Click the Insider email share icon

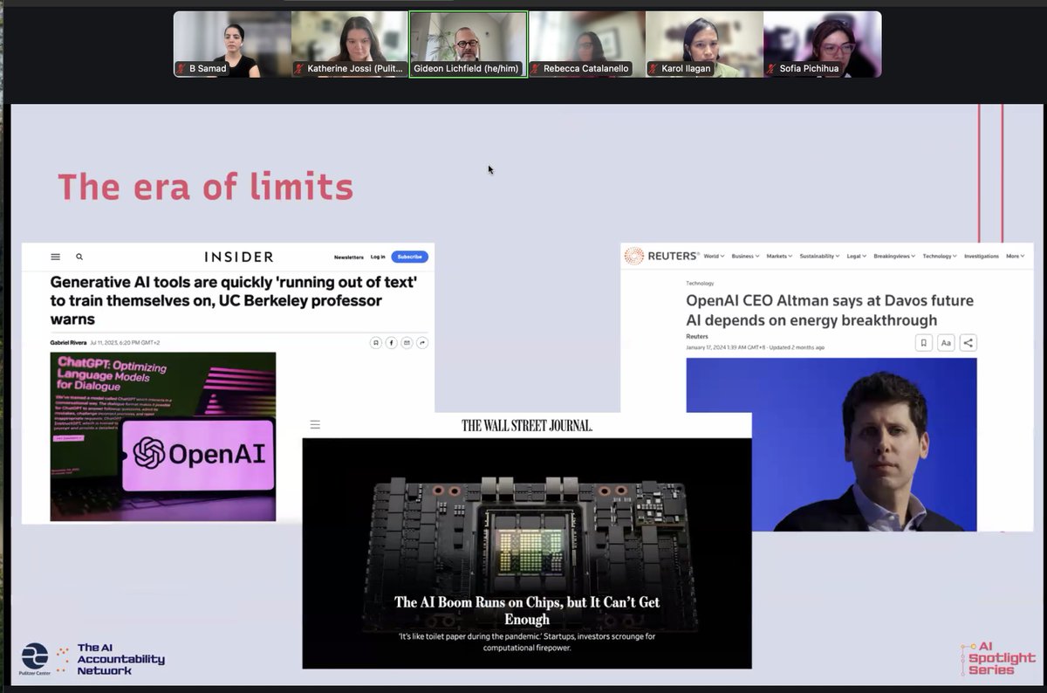[407, 343]
